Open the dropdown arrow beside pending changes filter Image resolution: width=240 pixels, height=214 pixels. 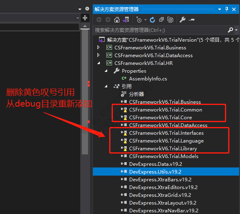point(145,20)
